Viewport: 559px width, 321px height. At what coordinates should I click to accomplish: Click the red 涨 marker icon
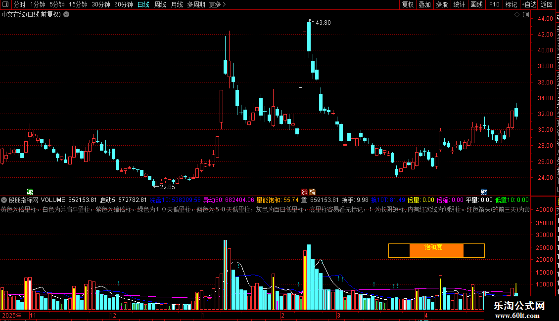[304, 192]
